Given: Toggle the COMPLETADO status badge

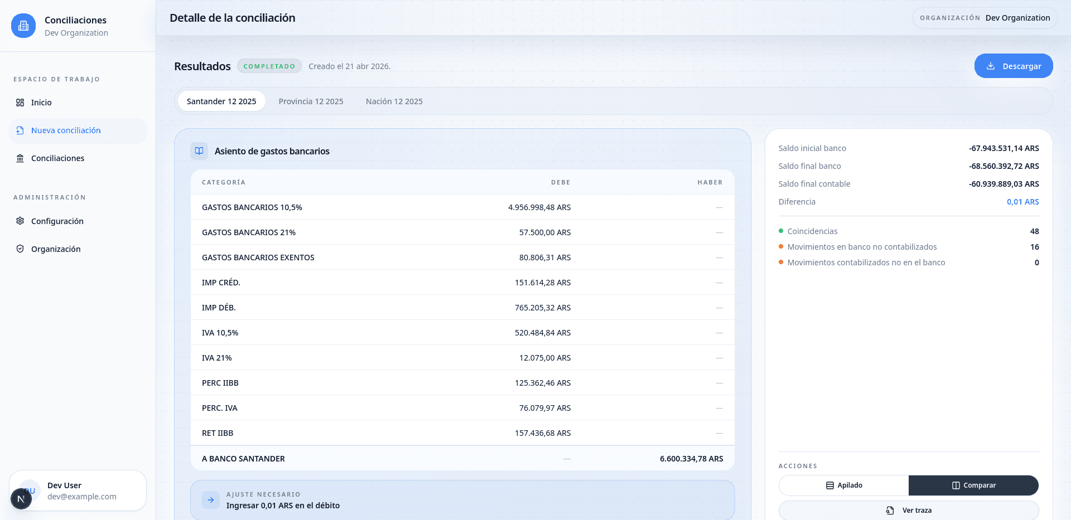Looking at the screenshot, I should 269,66.
